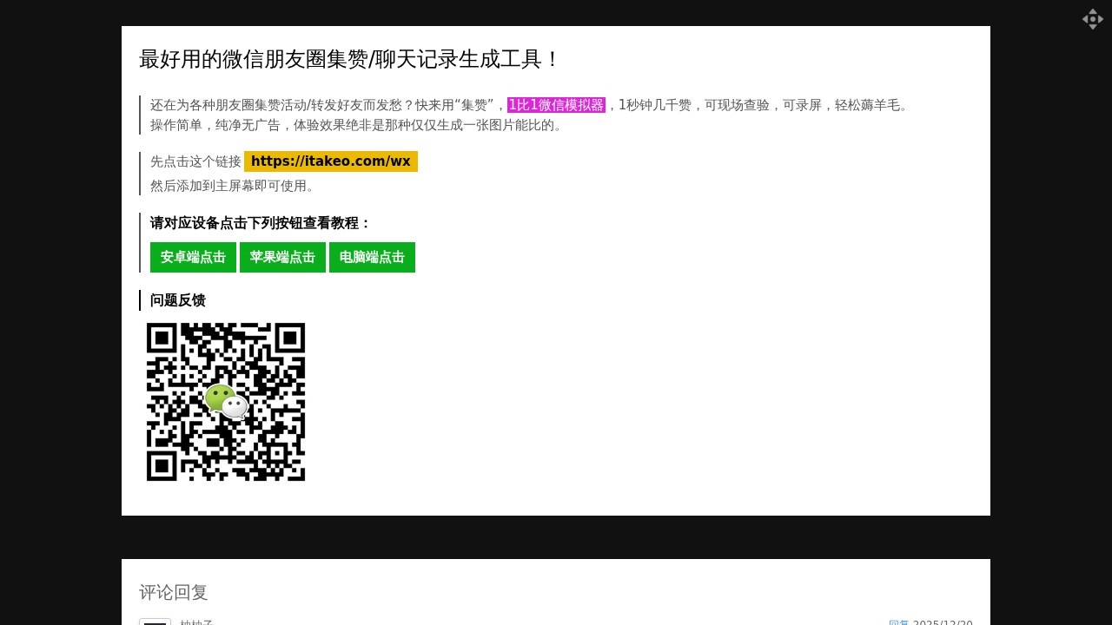Click the 评论回复 comments section heading

tap(172, 592)
